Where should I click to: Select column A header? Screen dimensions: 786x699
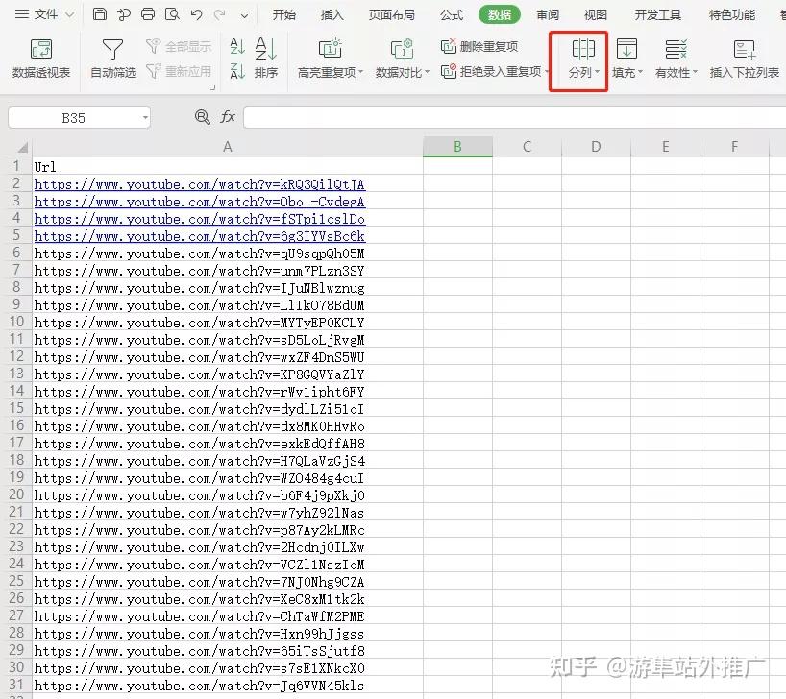pyautogui.click(x=227, y=147)
